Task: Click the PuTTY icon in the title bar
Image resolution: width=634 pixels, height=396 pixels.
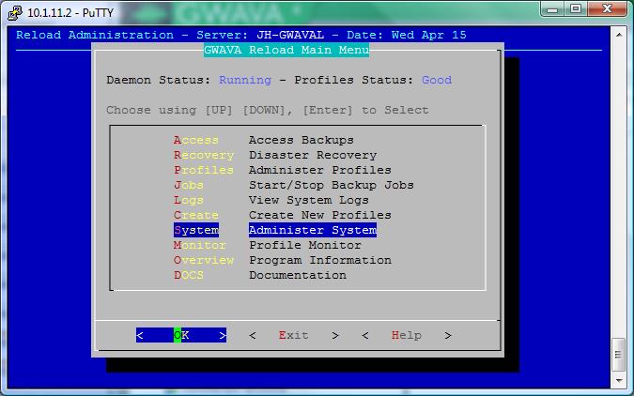Action: tap(15, 12)
